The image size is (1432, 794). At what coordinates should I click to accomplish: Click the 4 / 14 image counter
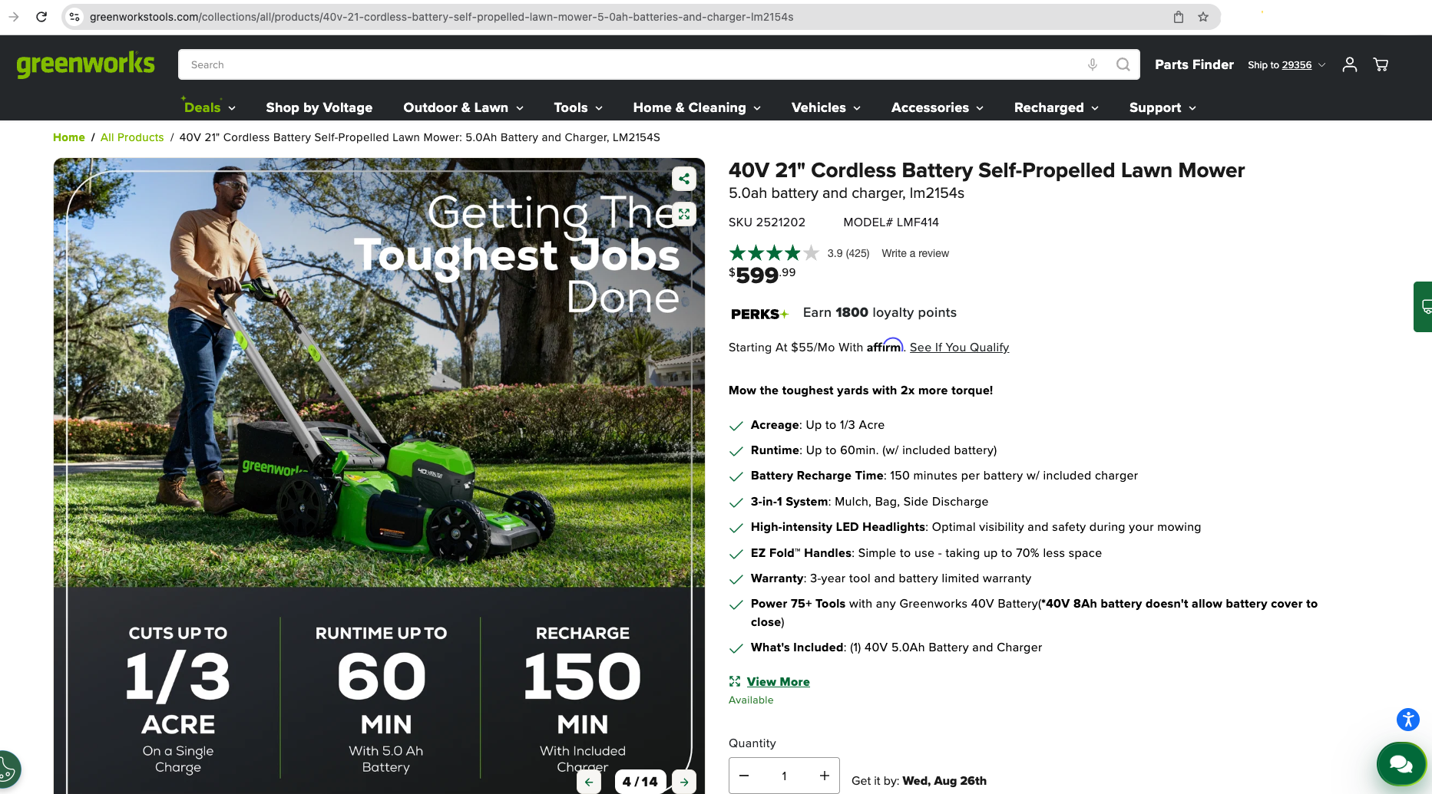coord(640,782)
